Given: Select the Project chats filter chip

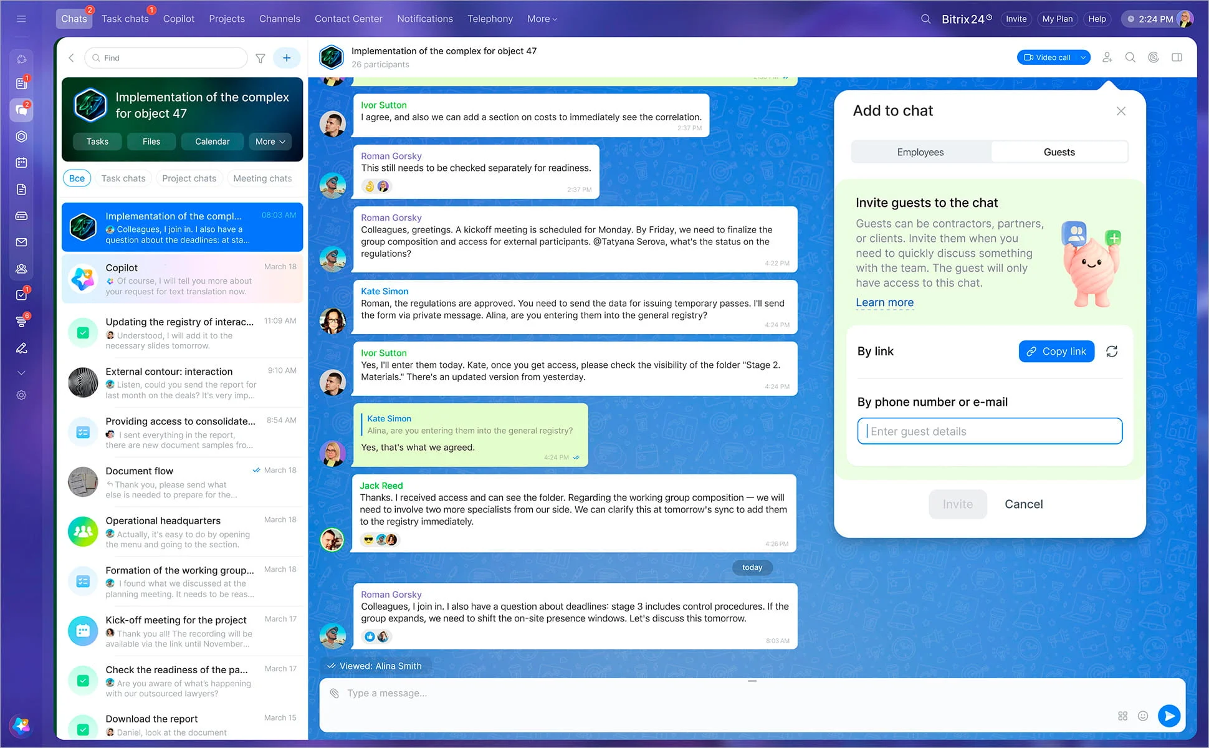Looking at the screenshot, I should (x=189, y=178).
